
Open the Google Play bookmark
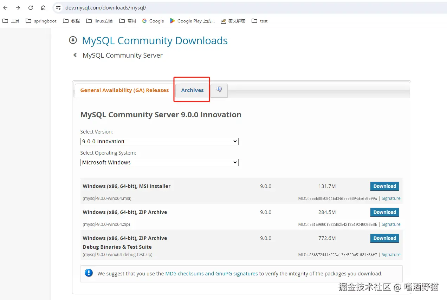click(x=192, y=21)
